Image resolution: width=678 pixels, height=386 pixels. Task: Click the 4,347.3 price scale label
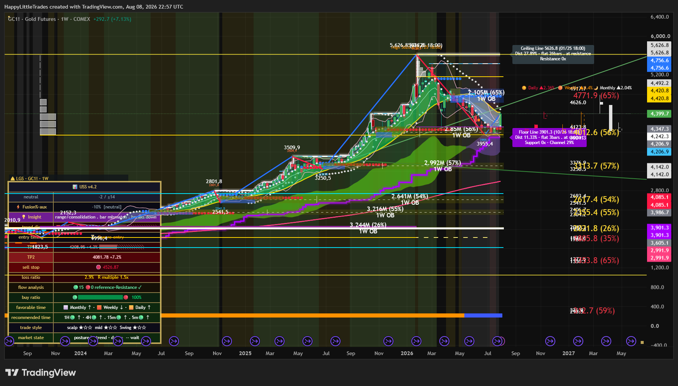(660, 129)
